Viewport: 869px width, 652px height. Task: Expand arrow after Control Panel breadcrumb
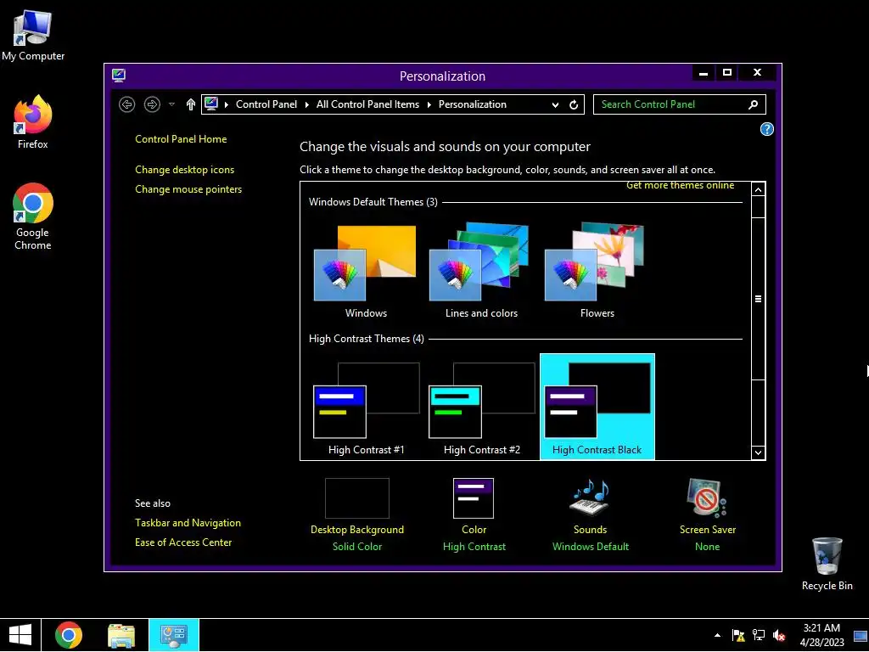[x=307, y=104]
